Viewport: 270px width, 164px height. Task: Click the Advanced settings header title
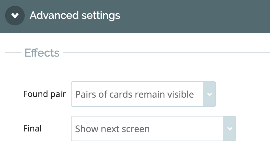[x=75, y=15]
